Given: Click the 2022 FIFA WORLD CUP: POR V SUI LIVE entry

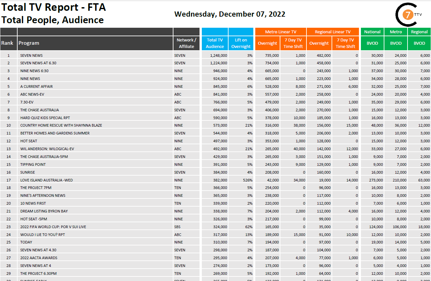Looking at the screenshot, I should coord(53,227).
